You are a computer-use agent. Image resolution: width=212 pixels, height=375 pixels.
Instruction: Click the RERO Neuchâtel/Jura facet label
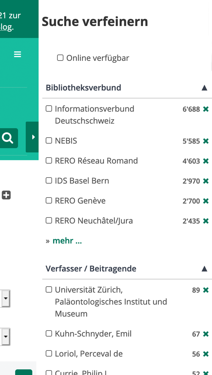pyautogui.click(x=94, y=220)
